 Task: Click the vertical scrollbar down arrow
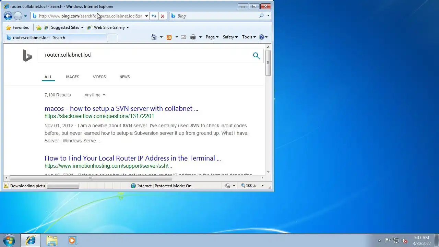[268, 172]
